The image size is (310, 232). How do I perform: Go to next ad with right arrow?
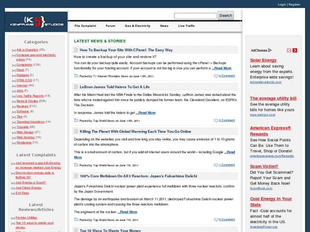coord(295,50)
